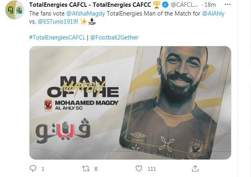Retweet this post using the arrows icon
Viewport: 251px width, 177px height.
click(86, 169)
